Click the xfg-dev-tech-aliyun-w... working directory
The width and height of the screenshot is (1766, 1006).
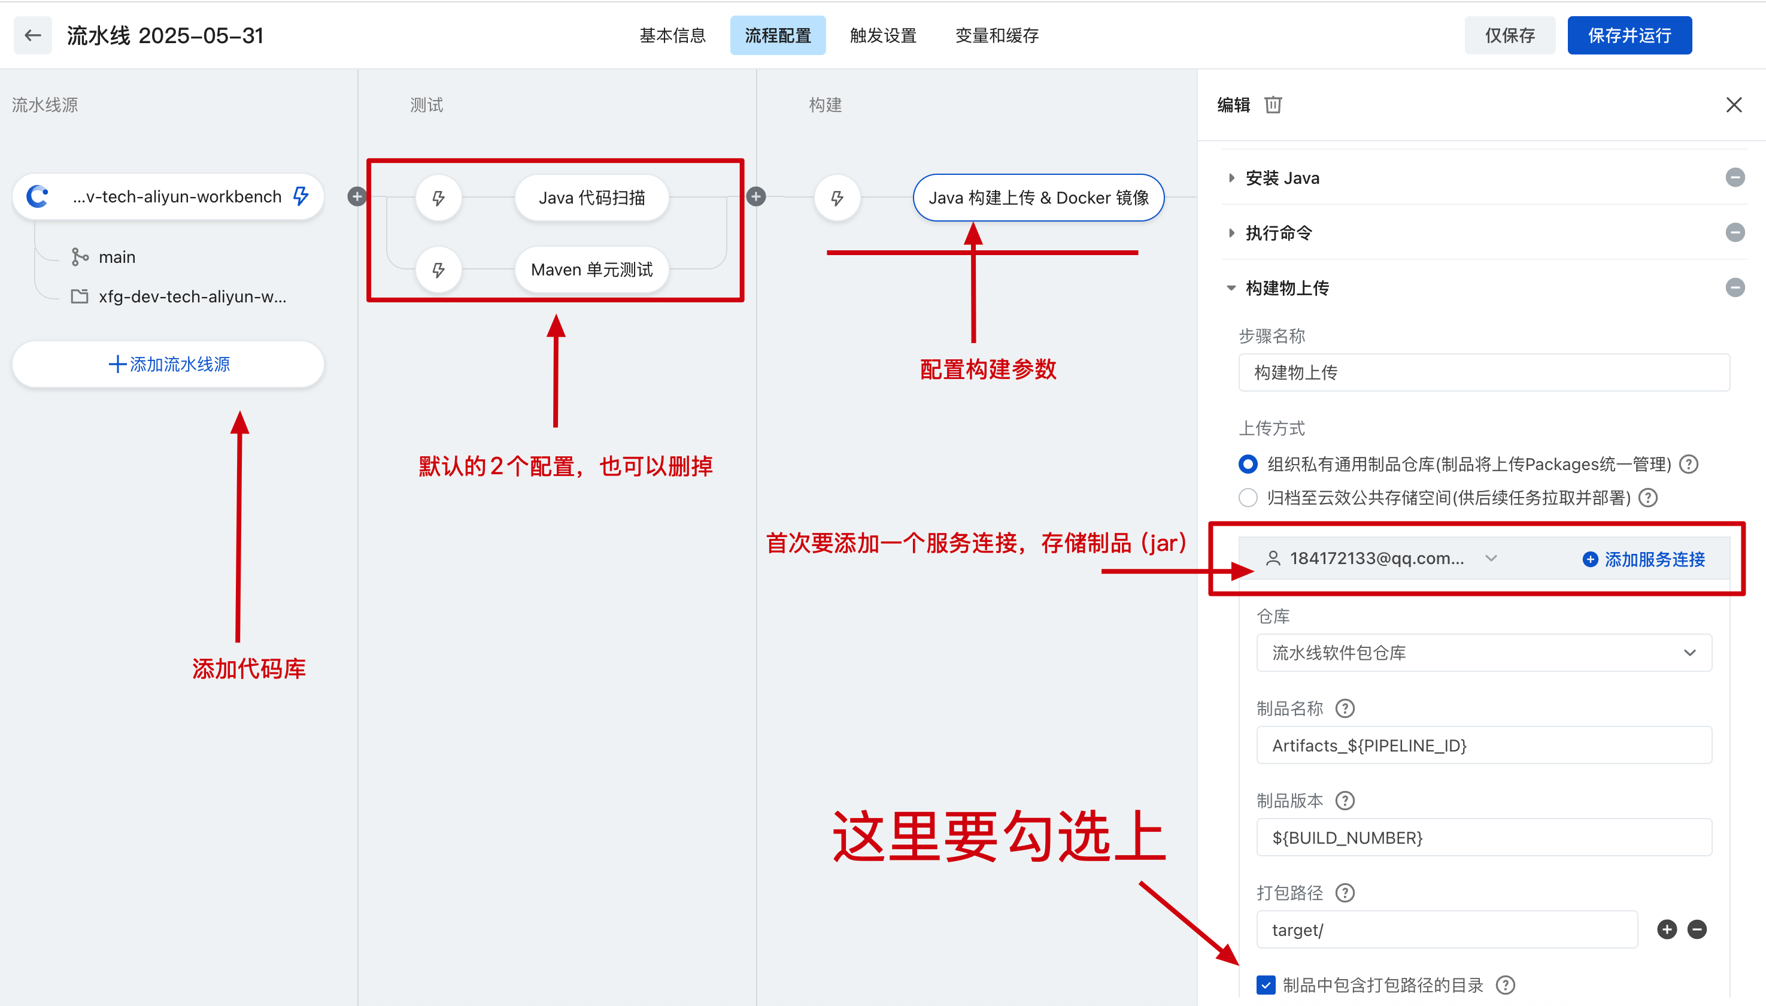[x=192, y=296]
